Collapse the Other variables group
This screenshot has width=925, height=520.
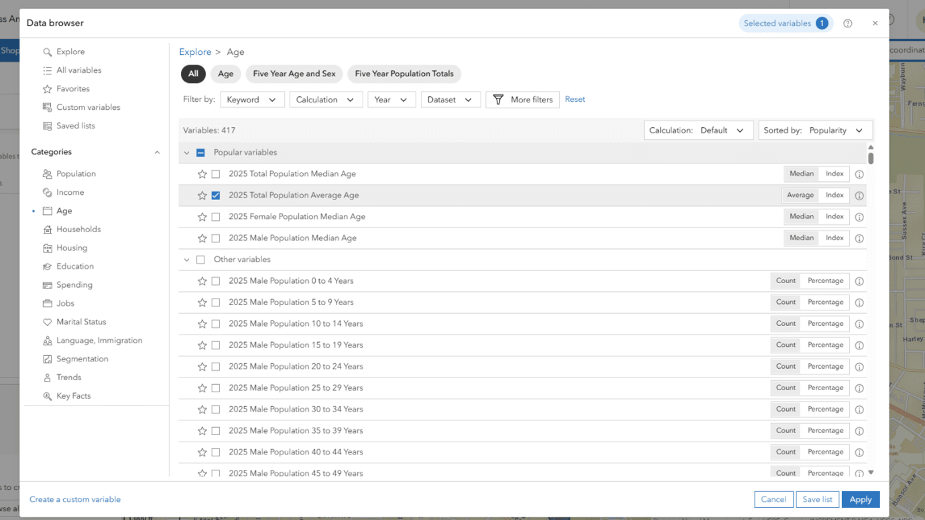(x=186, y=260)
